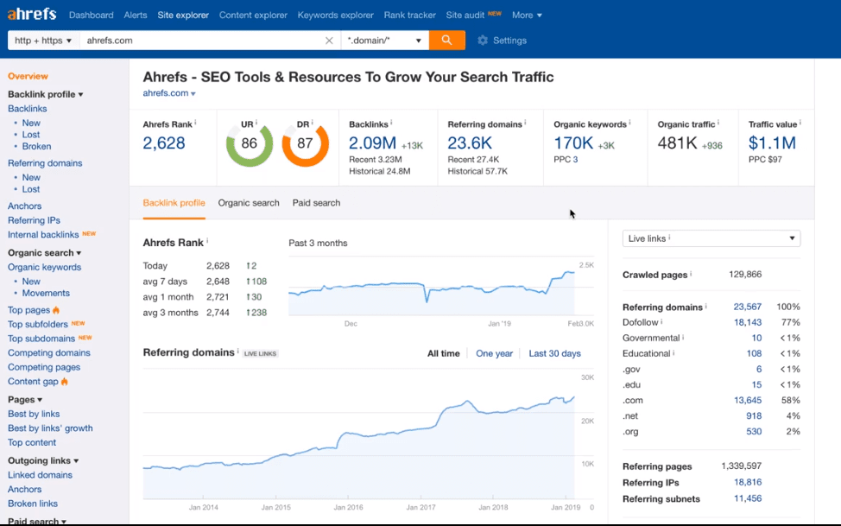
Task: Switch to the Paid search tab
Action: pos(316,203)
